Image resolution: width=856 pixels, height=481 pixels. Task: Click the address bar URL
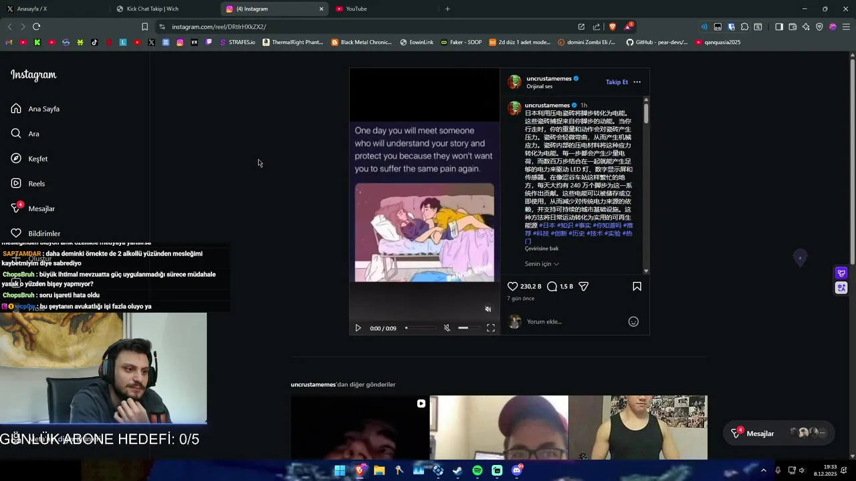(x=219, y=27)
